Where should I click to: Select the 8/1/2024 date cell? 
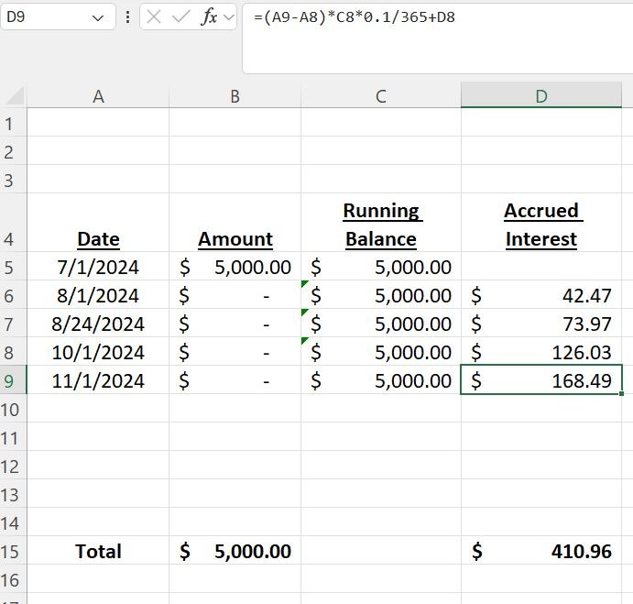98,295
